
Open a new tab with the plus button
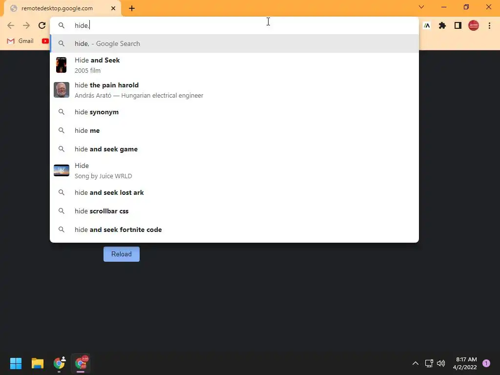click(132, 9)
